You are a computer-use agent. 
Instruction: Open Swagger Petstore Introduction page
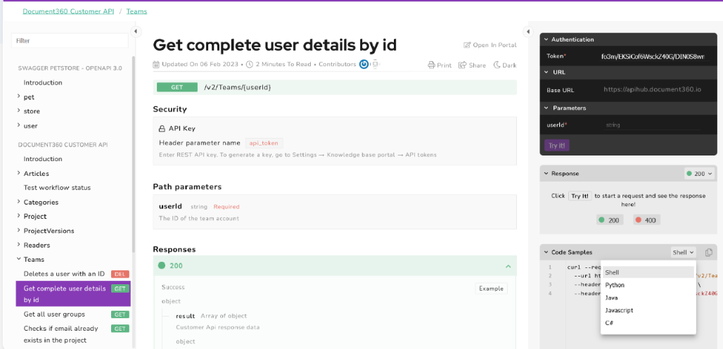click(43, 82)
